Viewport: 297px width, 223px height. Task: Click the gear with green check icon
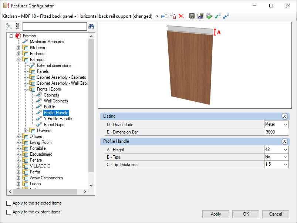[x=209, y=16]
